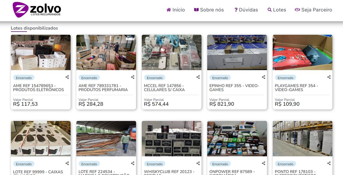
Task: Click the lumber yard photo for LOTE 224534
Action: (x=106, y=139)
